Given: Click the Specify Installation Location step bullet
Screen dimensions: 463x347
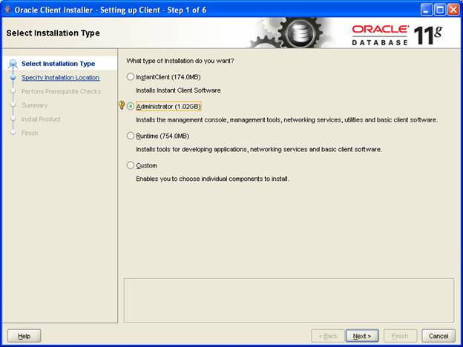Looking at the screenshot, I should 13,77.
